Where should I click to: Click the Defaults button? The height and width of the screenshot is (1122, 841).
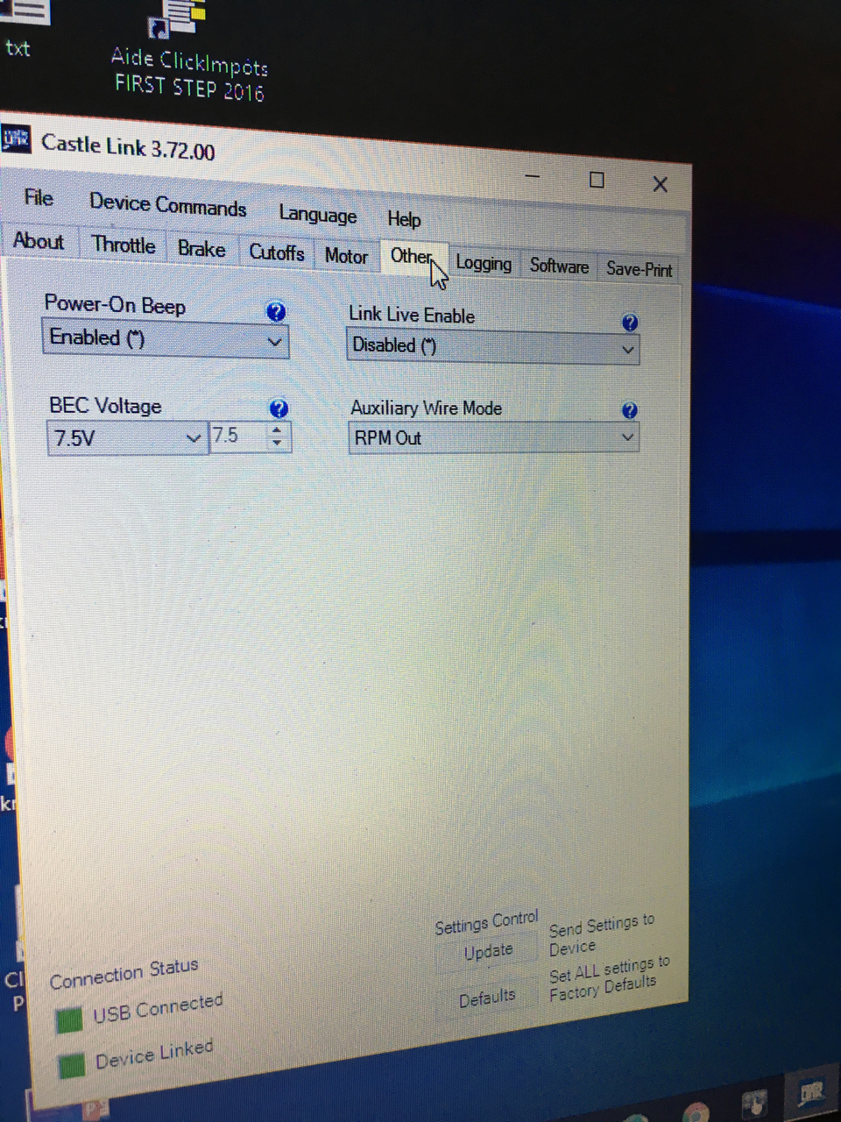tap(487, 998)
